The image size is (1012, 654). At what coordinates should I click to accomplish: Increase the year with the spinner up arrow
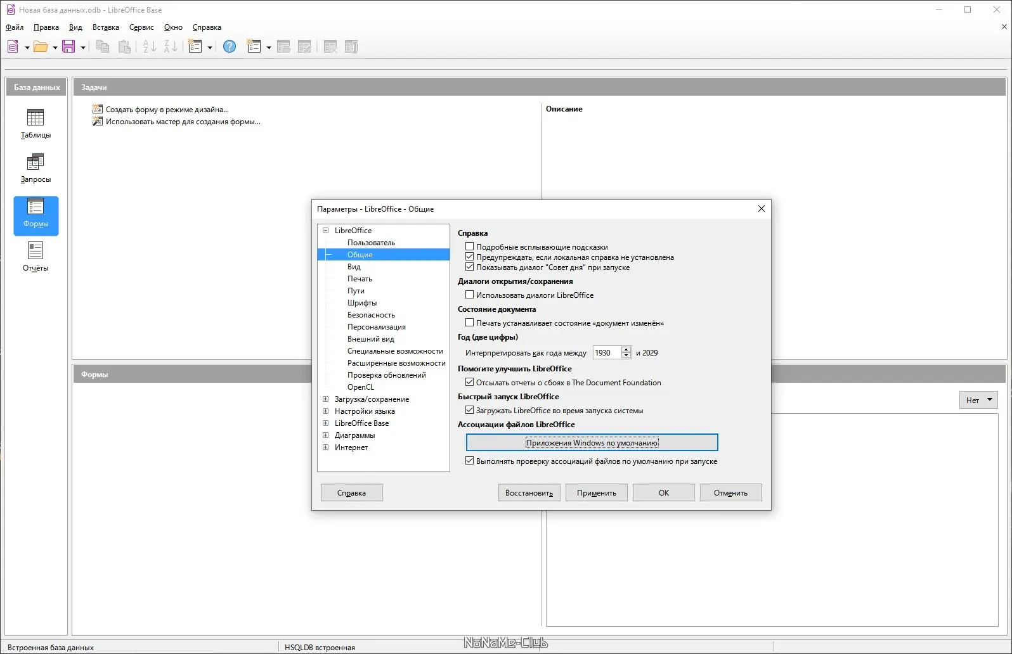pos(626,350)
